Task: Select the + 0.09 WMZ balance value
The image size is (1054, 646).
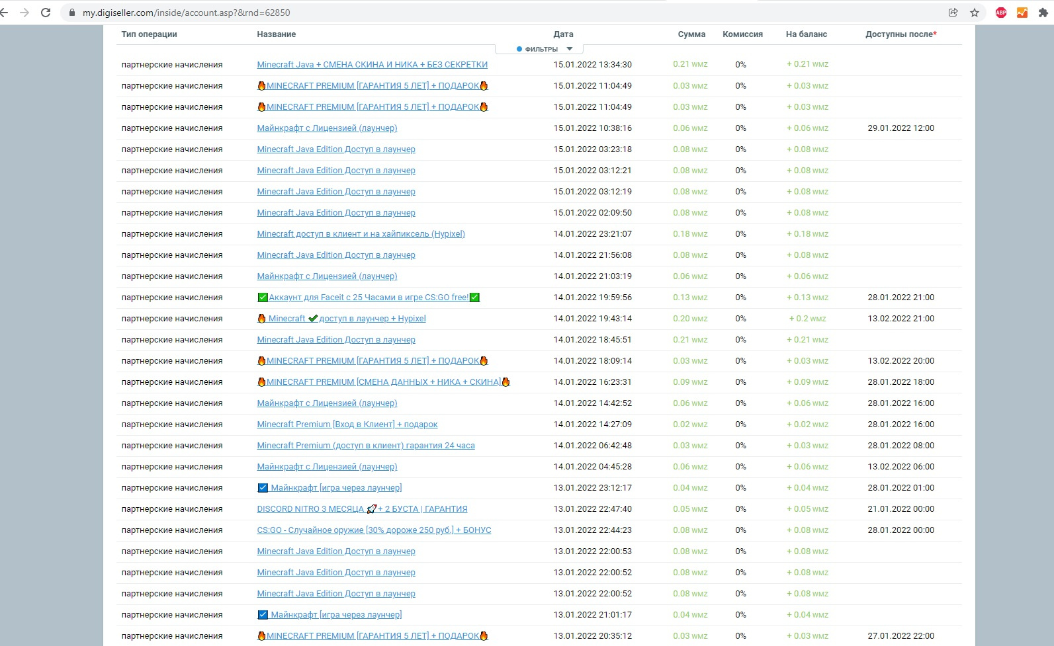Action: (x=807, y=382)
